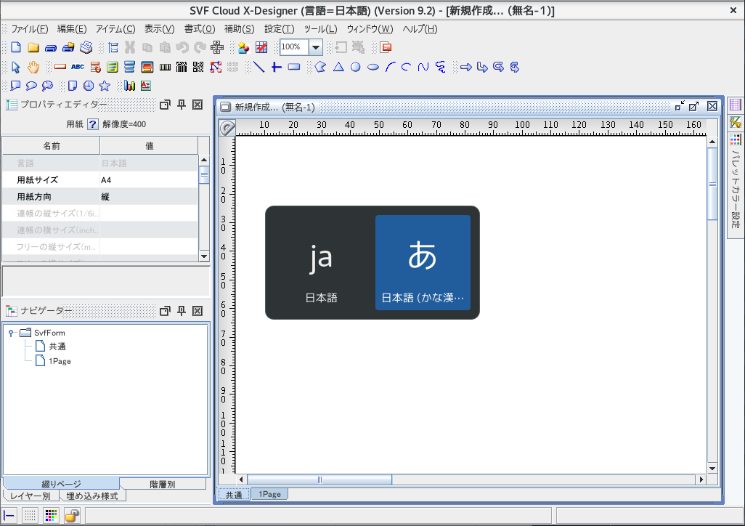Toggle the ruler guide icon in status bar

tap(9, 515)
